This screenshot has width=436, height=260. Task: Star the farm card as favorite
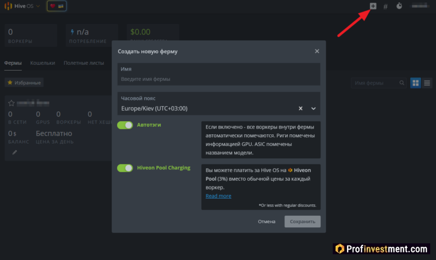pyautogui.click(x=11, y=103)
